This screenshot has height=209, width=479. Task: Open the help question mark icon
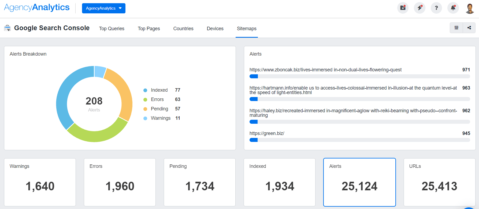click(436, 8)
